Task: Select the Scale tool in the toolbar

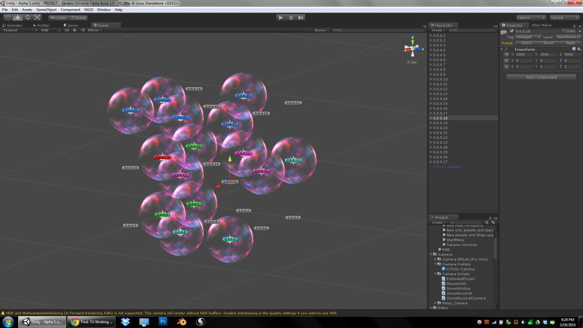Action: click(37, 18)
